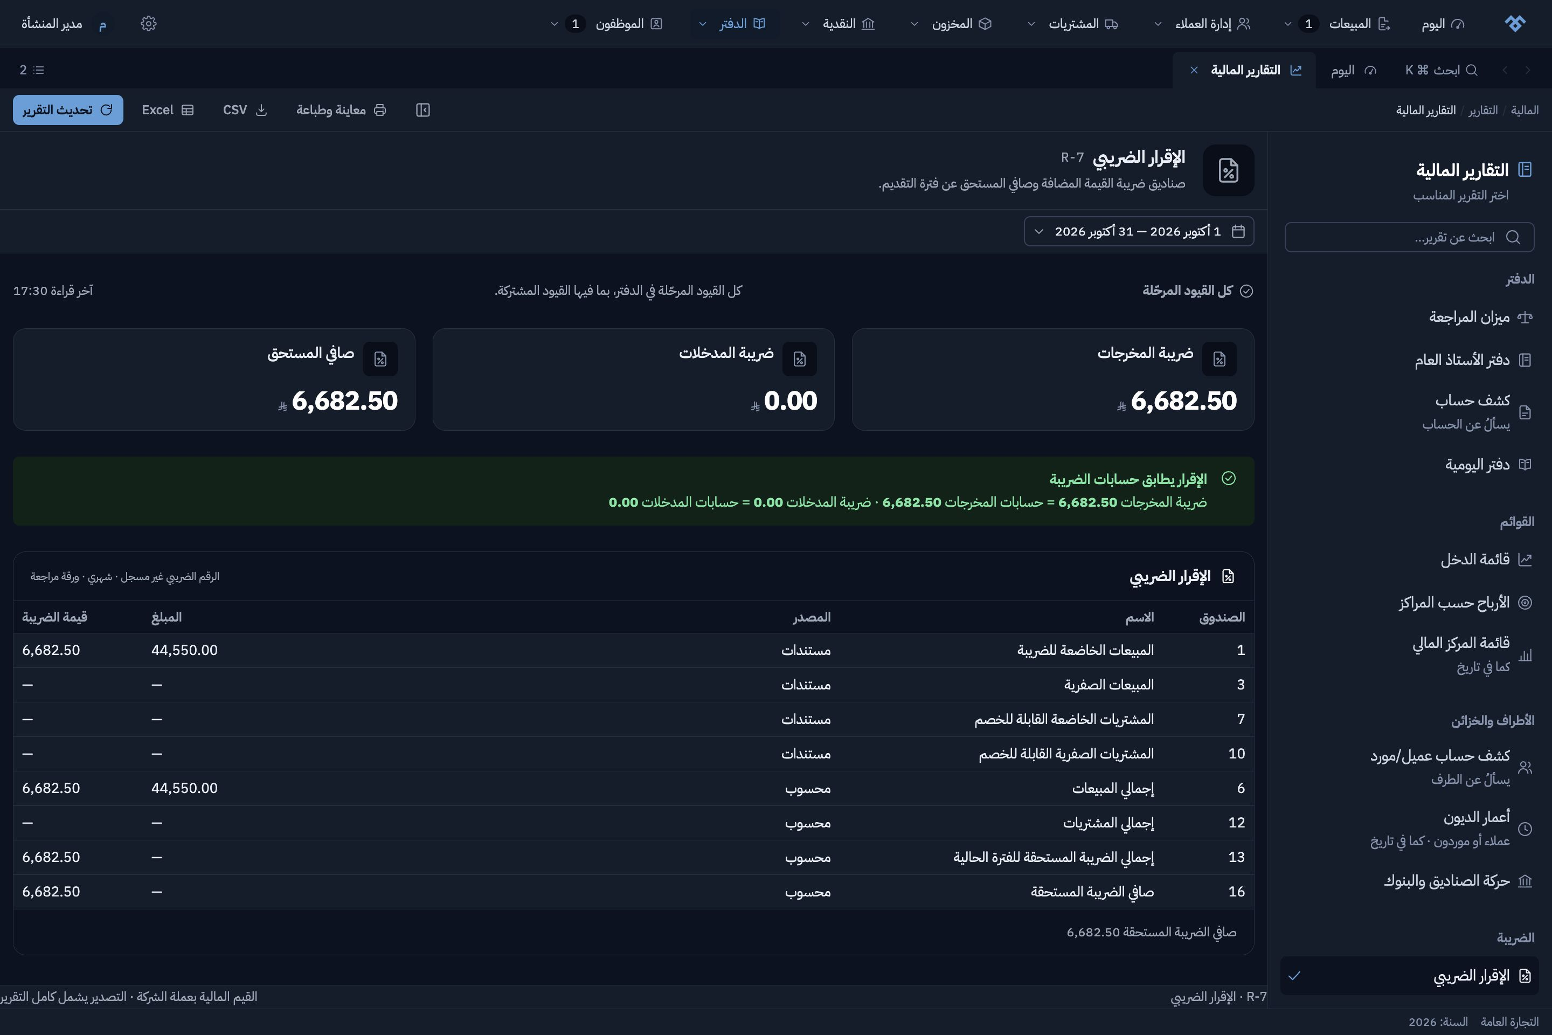Export the report to Excel
This screenshot has width=1552, height=1035.
[168, 110]
